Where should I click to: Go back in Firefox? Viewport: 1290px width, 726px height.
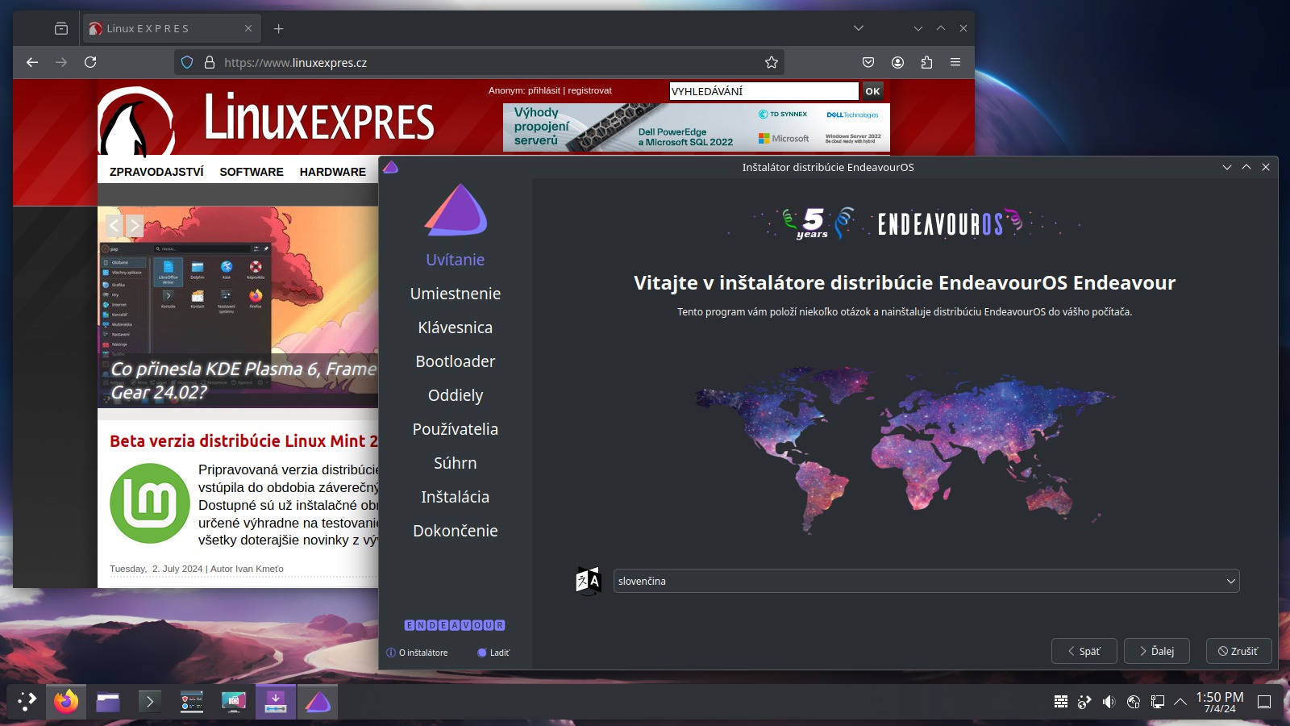pos(32,62)
